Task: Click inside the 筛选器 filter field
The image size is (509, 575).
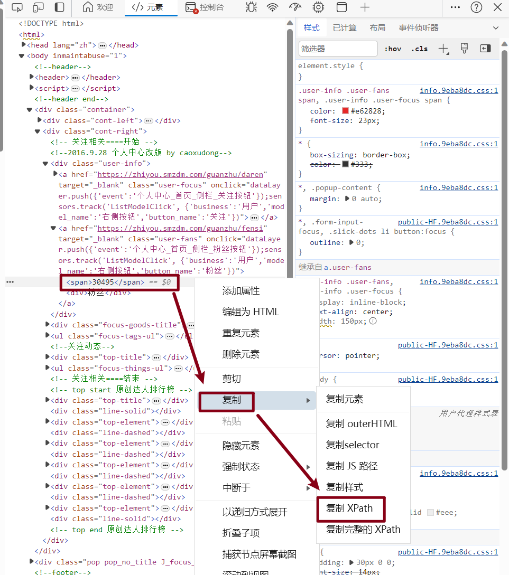Action: click(x=337, y=48)
